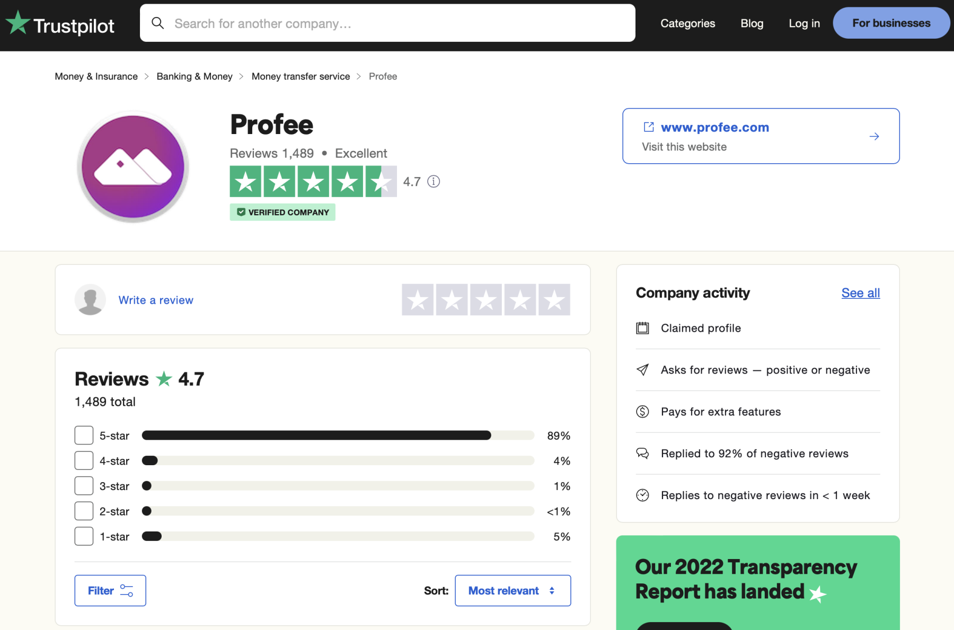The image size is (954, 630).
Task: Click the Filter button
Action: point(110,590)
